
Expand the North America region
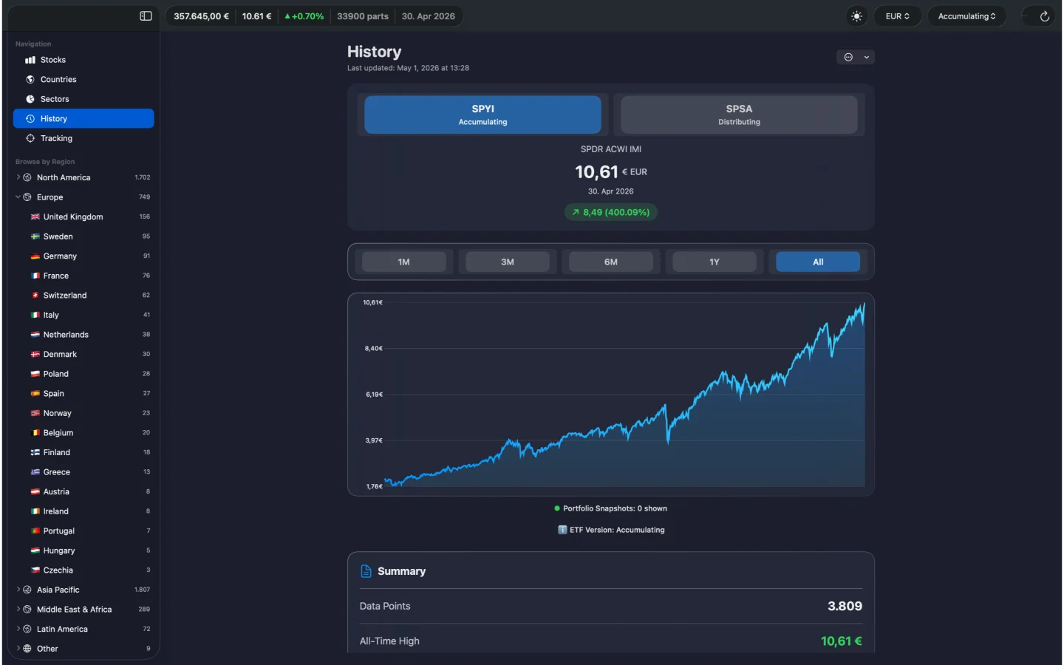pos(18,177)
